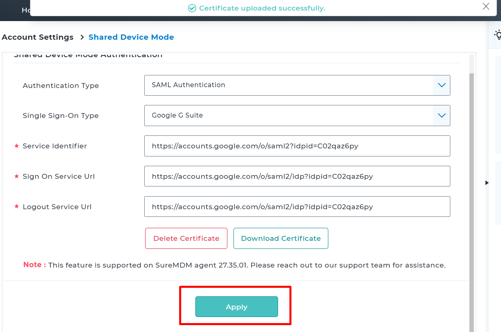
Task: Click the breadcrumb chevron separator
Action: (x=81, y=37)
